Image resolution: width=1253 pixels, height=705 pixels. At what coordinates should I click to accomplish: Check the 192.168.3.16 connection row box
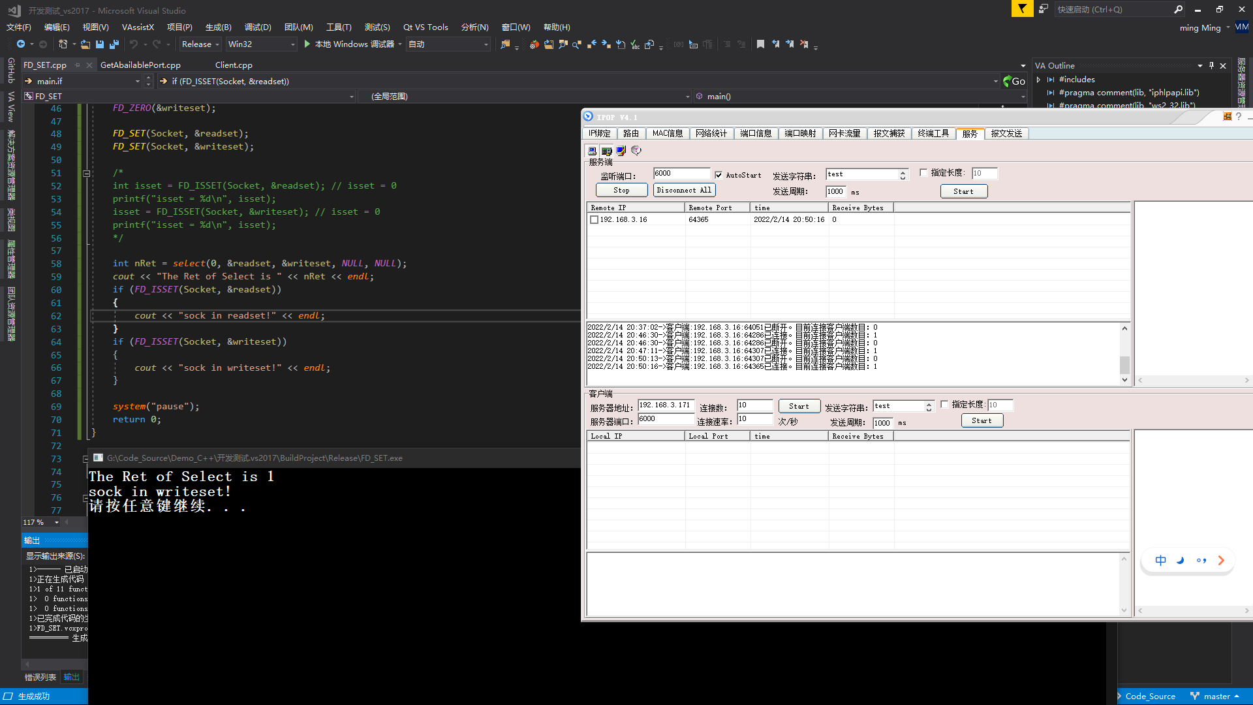(594, 220)
